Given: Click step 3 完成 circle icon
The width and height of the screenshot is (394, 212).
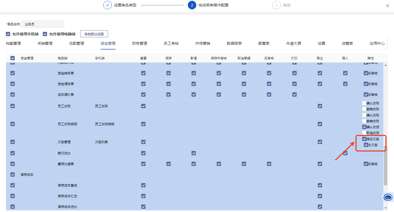Looking at the screenshot, I should [x=276, y=5].
